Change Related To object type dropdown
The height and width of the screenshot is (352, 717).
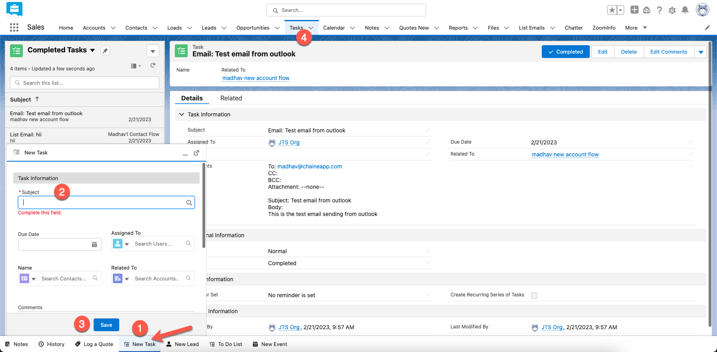point(121,278)
